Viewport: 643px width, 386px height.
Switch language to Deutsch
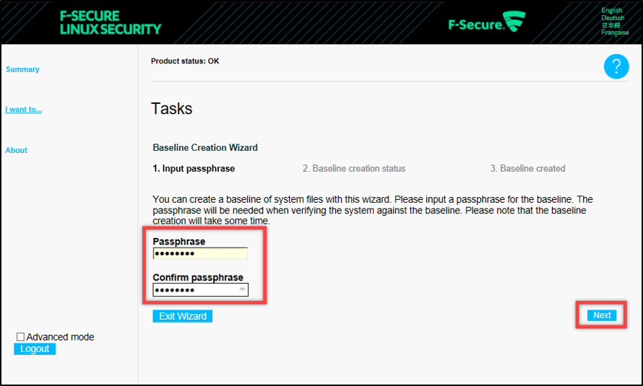(612, 18)
